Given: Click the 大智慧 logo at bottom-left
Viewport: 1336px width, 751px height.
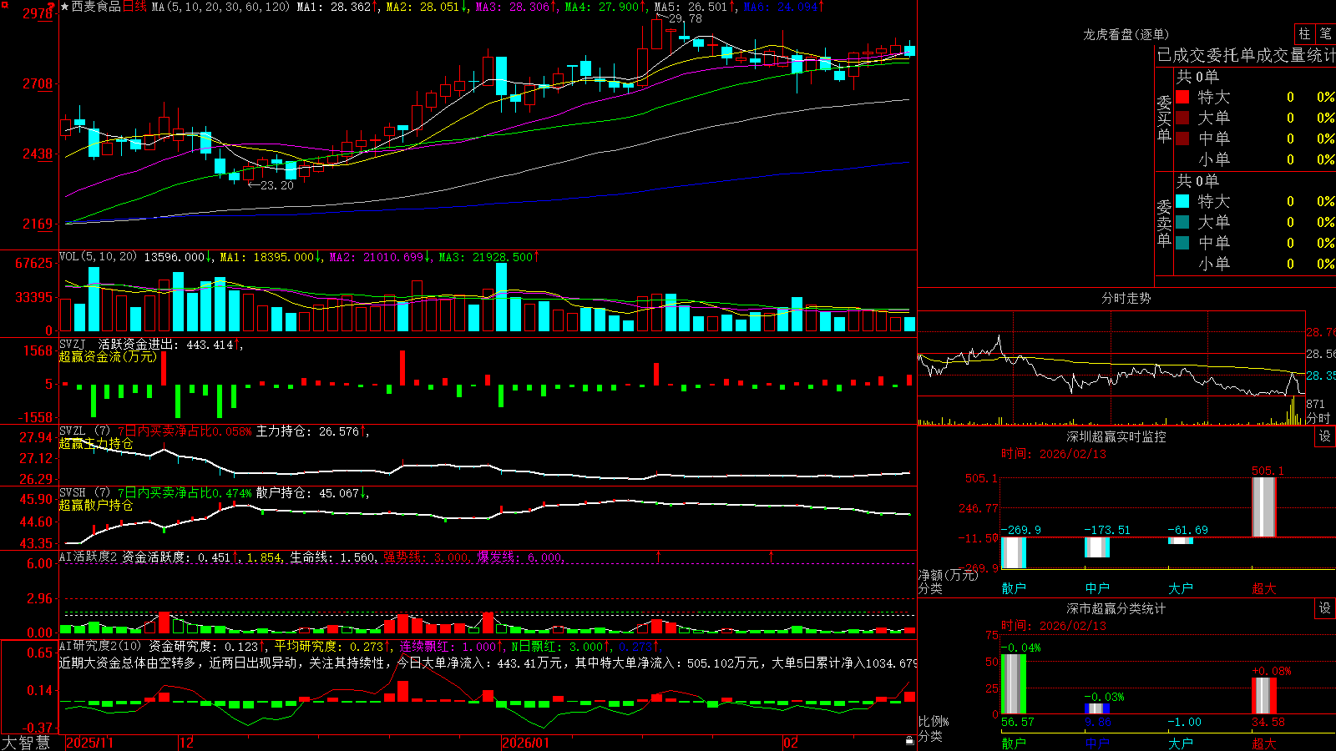Looking at the screenshot, I should pos(26,743).
